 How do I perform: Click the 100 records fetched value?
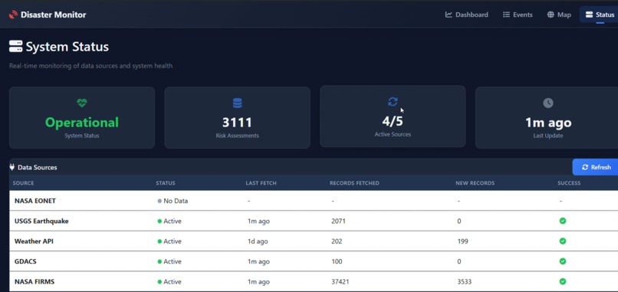pos(337,261)
